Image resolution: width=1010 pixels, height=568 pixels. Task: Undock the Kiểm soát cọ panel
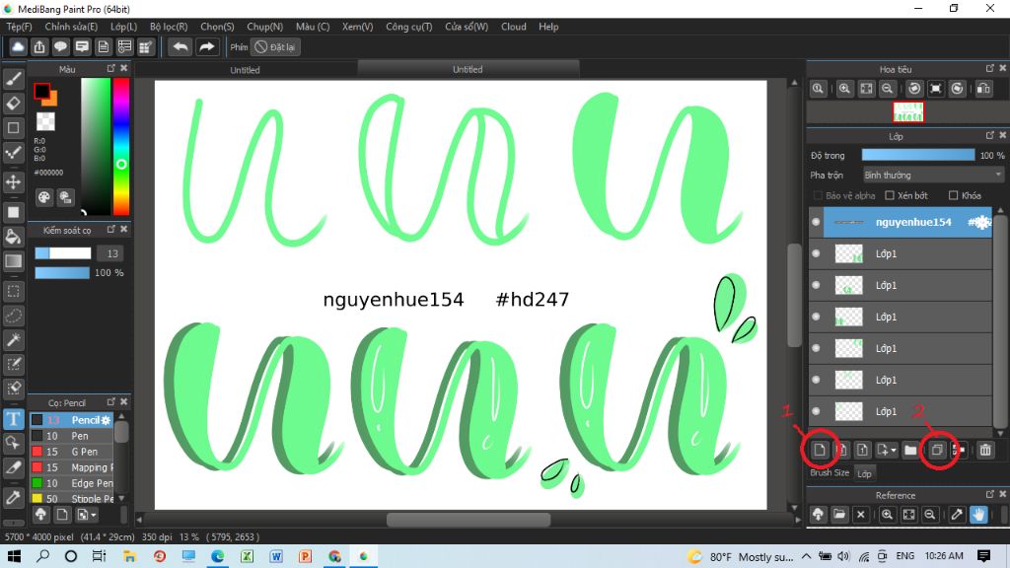110,229
